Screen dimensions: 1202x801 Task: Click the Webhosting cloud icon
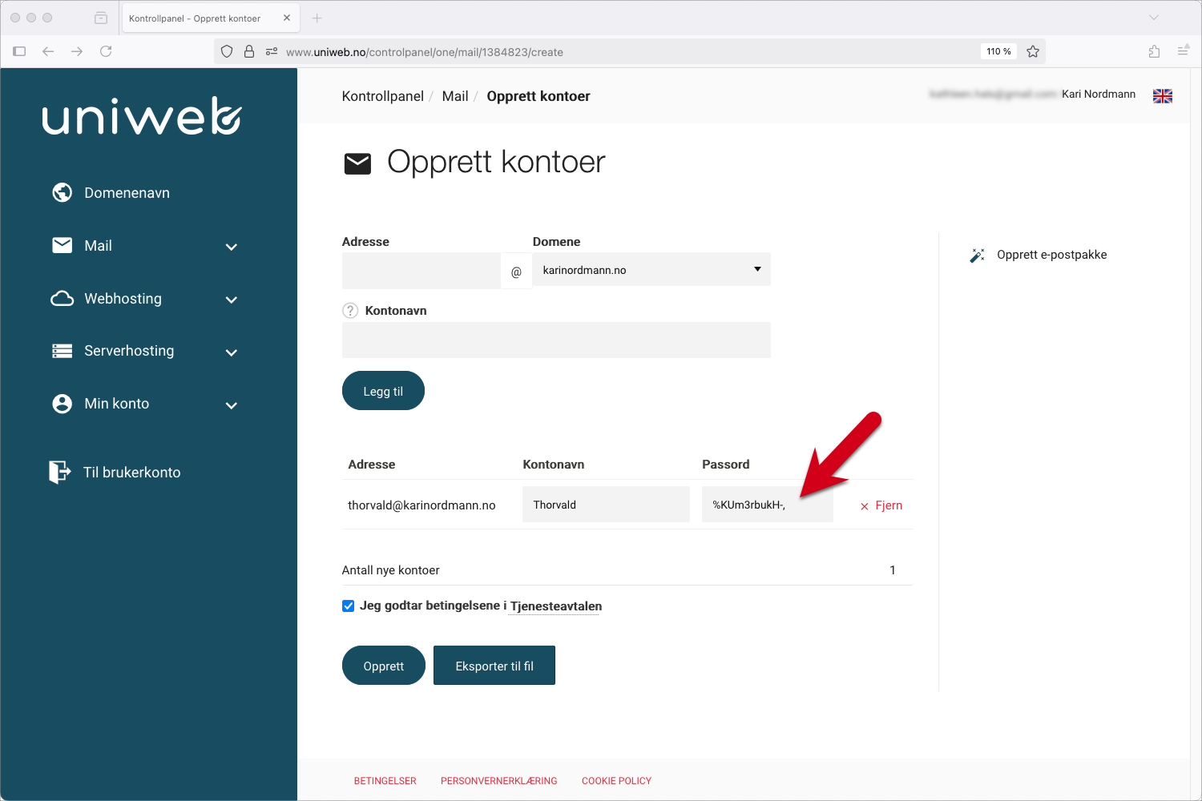pos(63,299)
